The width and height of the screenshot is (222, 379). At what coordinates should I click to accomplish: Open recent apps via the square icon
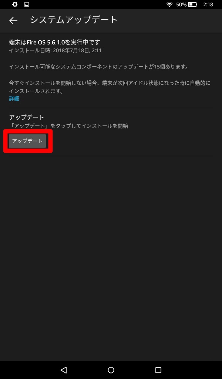coord(158,370)
